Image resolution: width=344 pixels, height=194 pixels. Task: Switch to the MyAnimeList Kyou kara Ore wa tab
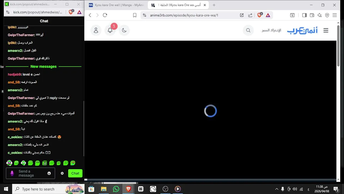click(x=116, y=5)
